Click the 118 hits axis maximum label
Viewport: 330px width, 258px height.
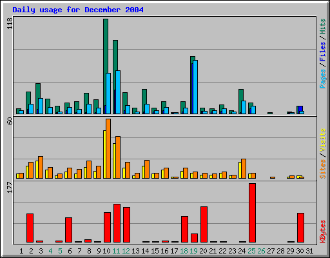(10, 23)
